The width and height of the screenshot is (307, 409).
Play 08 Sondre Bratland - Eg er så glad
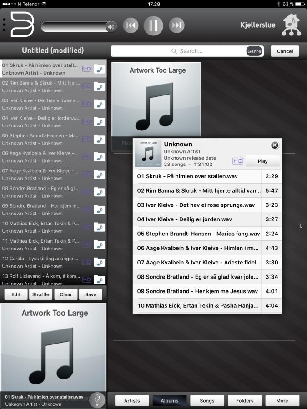coord(207,277)
